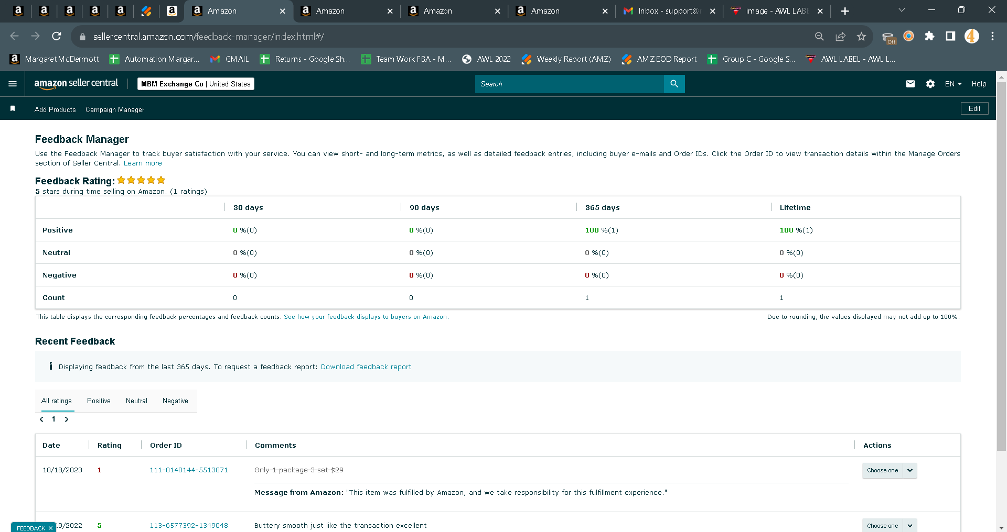
Task: Open the Team Work FBA bookmark
Action: 406,59
